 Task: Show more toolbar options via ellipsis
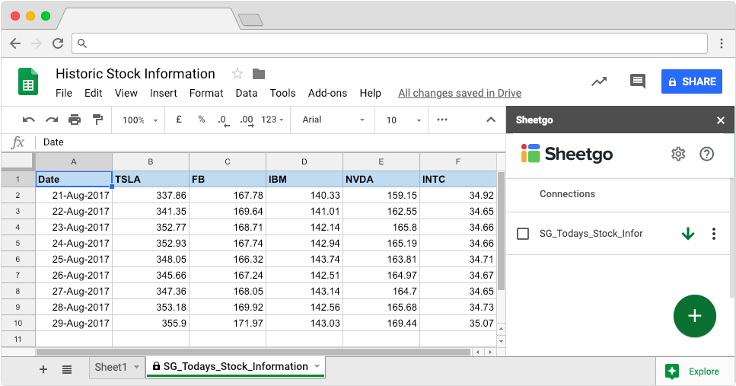click(x=442, y=120)
